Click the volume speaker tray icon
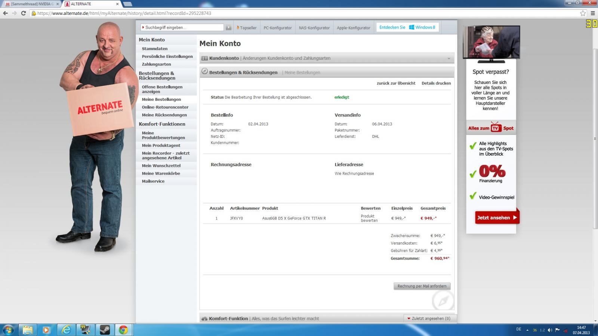The image size is (598, 336). pos(550,330)
